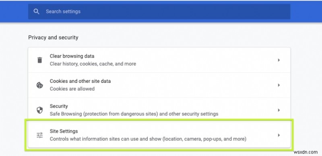Expand the Cookies row arrow
The height and width of the screenshot is (156, 322).
pos(279,85)
